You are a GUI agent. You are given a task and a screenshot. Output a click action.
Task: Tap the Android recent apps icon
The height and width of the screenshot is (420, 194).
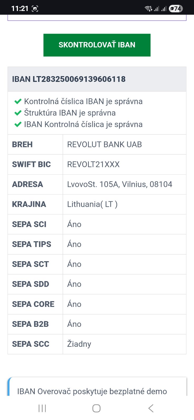(42, 408)
